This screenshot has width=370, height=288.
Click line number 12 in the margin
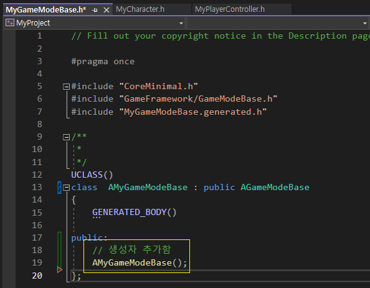[x=37, y=175]
